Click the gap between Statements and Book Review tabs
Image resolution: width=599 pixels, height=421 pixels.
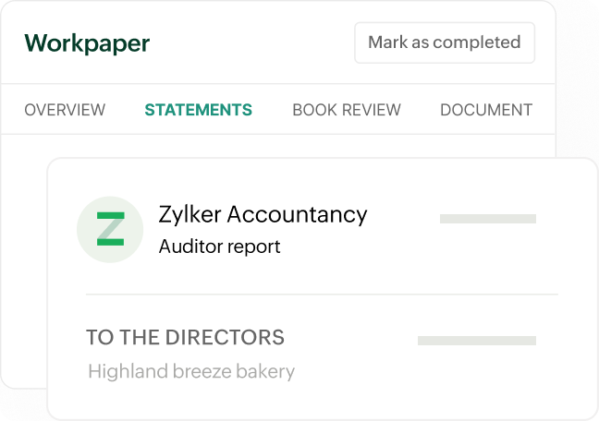point(272,110)
